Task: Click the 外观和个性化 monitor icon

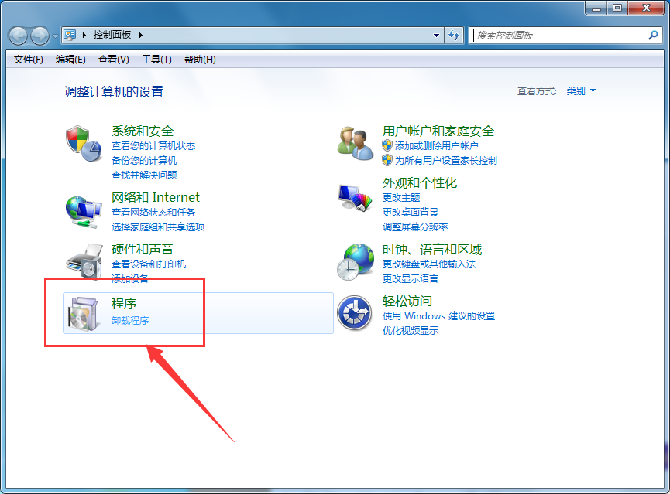Action: click(x=355, y=197)
